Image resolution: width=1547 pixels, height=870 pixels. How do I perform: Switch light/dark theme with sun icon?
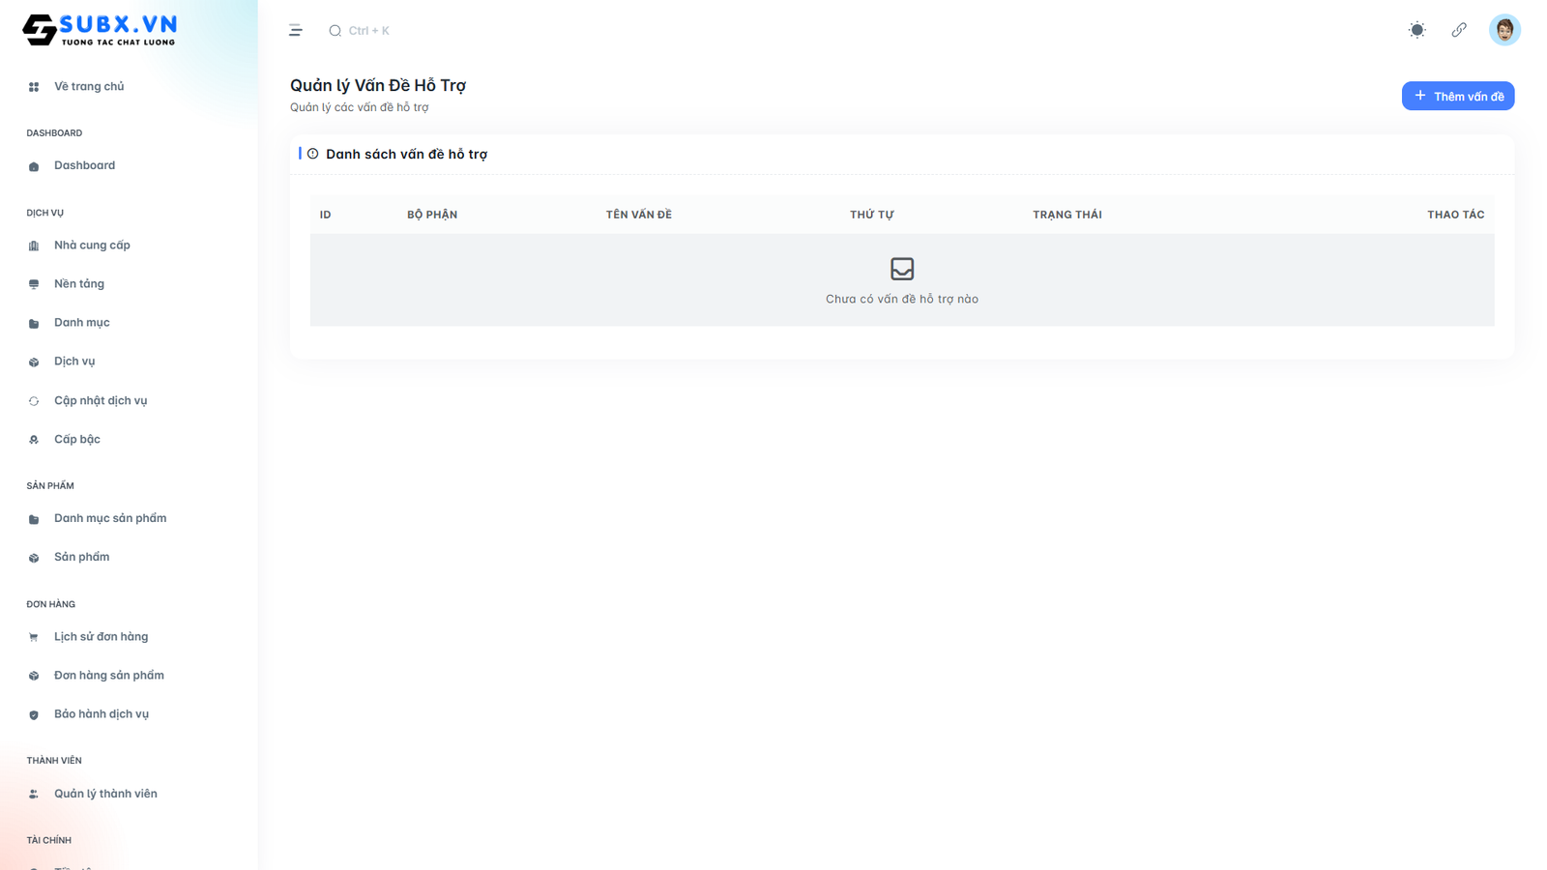pyautogui.click(x=1416, y=30)
